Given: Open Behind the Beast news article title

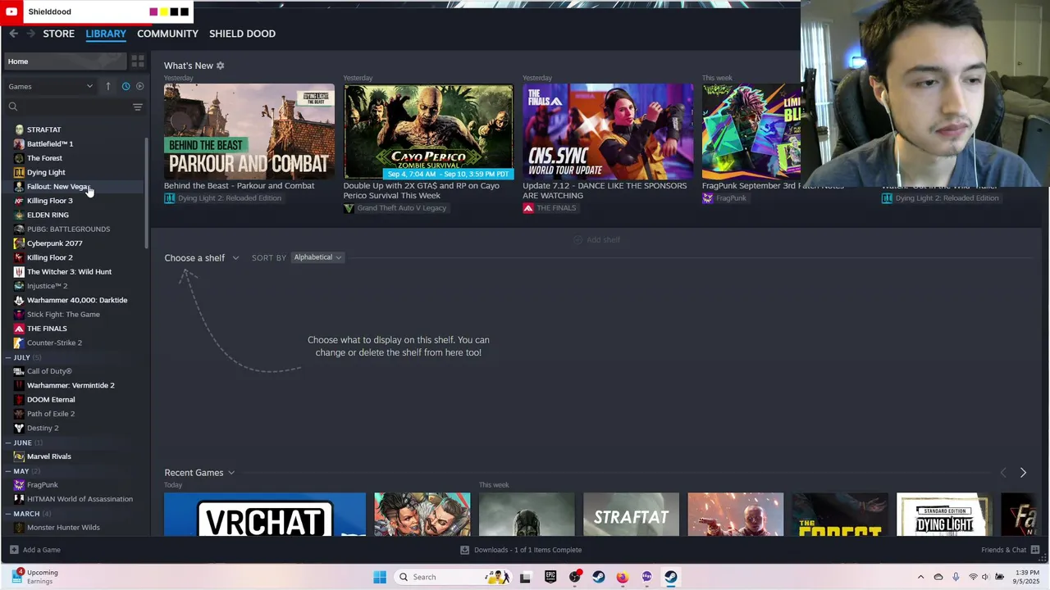Looking at the screenshot, I should point(239,186).
